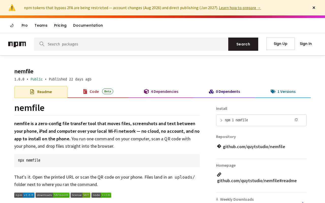The height and width of the screenshot is (203, 325).
Task: Open the github.com/quytstudio/nemfile repository link
Action: click(x=254, y=147)
